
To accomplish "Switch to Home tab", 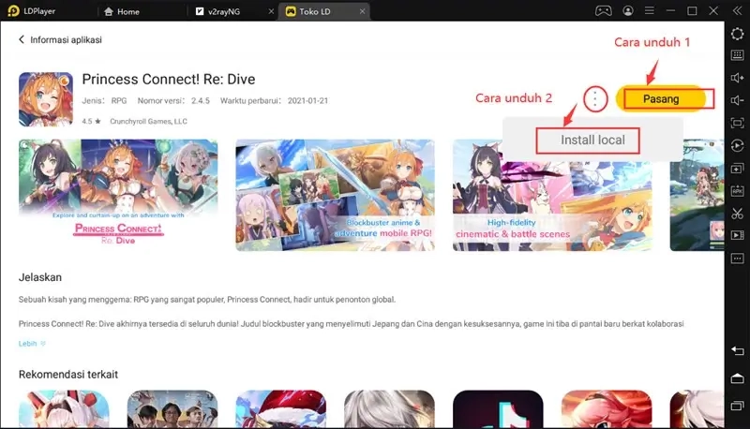I will [x=122, y=11].
